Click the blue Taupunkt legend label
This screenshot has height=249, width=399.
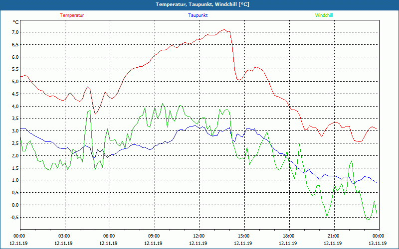point(198,15)
